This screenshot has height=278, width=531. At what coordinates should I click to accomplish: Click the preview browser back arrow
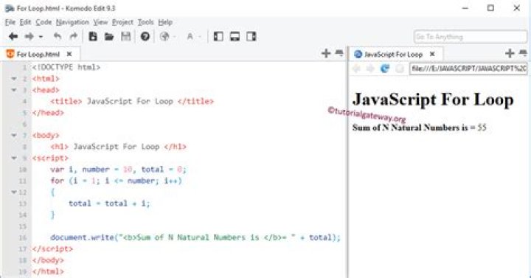pos(356,69)
